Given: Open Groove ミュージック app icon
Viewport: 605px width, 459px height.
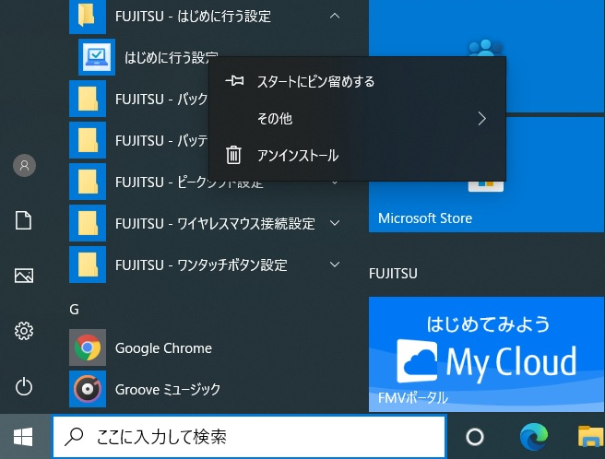Looking at the screenshot, I should (x=88, y=389).
